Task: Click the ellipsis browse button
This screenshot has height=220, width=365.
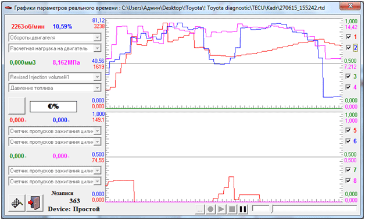Action: click(200, 209)
